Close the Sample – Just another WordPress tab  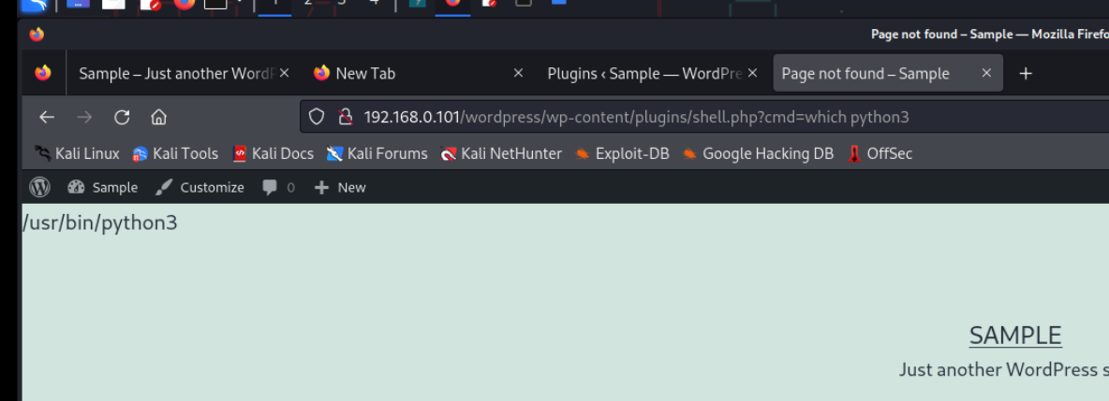coord(285,73)
